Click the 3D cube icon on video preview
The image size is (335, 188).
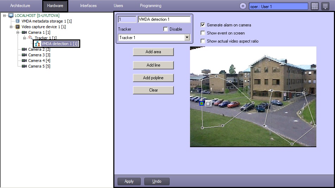click(x=209, y=104)
